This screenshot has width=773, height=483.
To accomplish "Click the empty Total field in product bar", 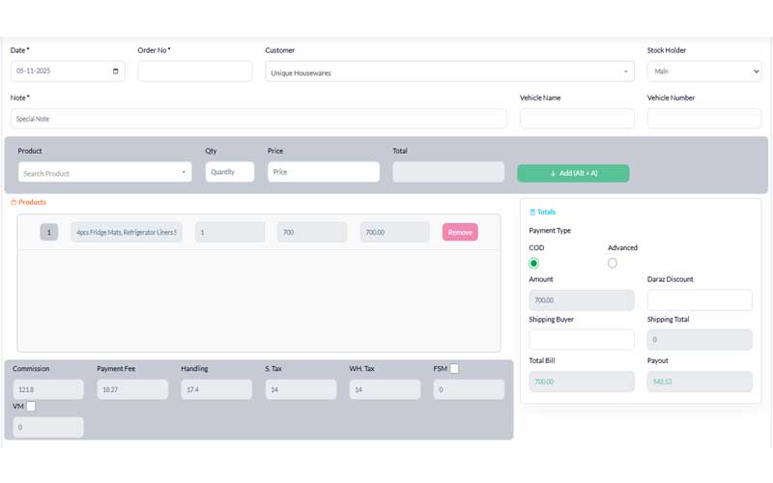I will [448, 172].
